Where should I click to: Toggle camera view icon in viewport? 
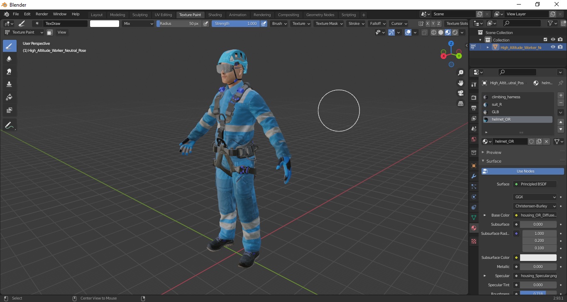pos(461,93)
